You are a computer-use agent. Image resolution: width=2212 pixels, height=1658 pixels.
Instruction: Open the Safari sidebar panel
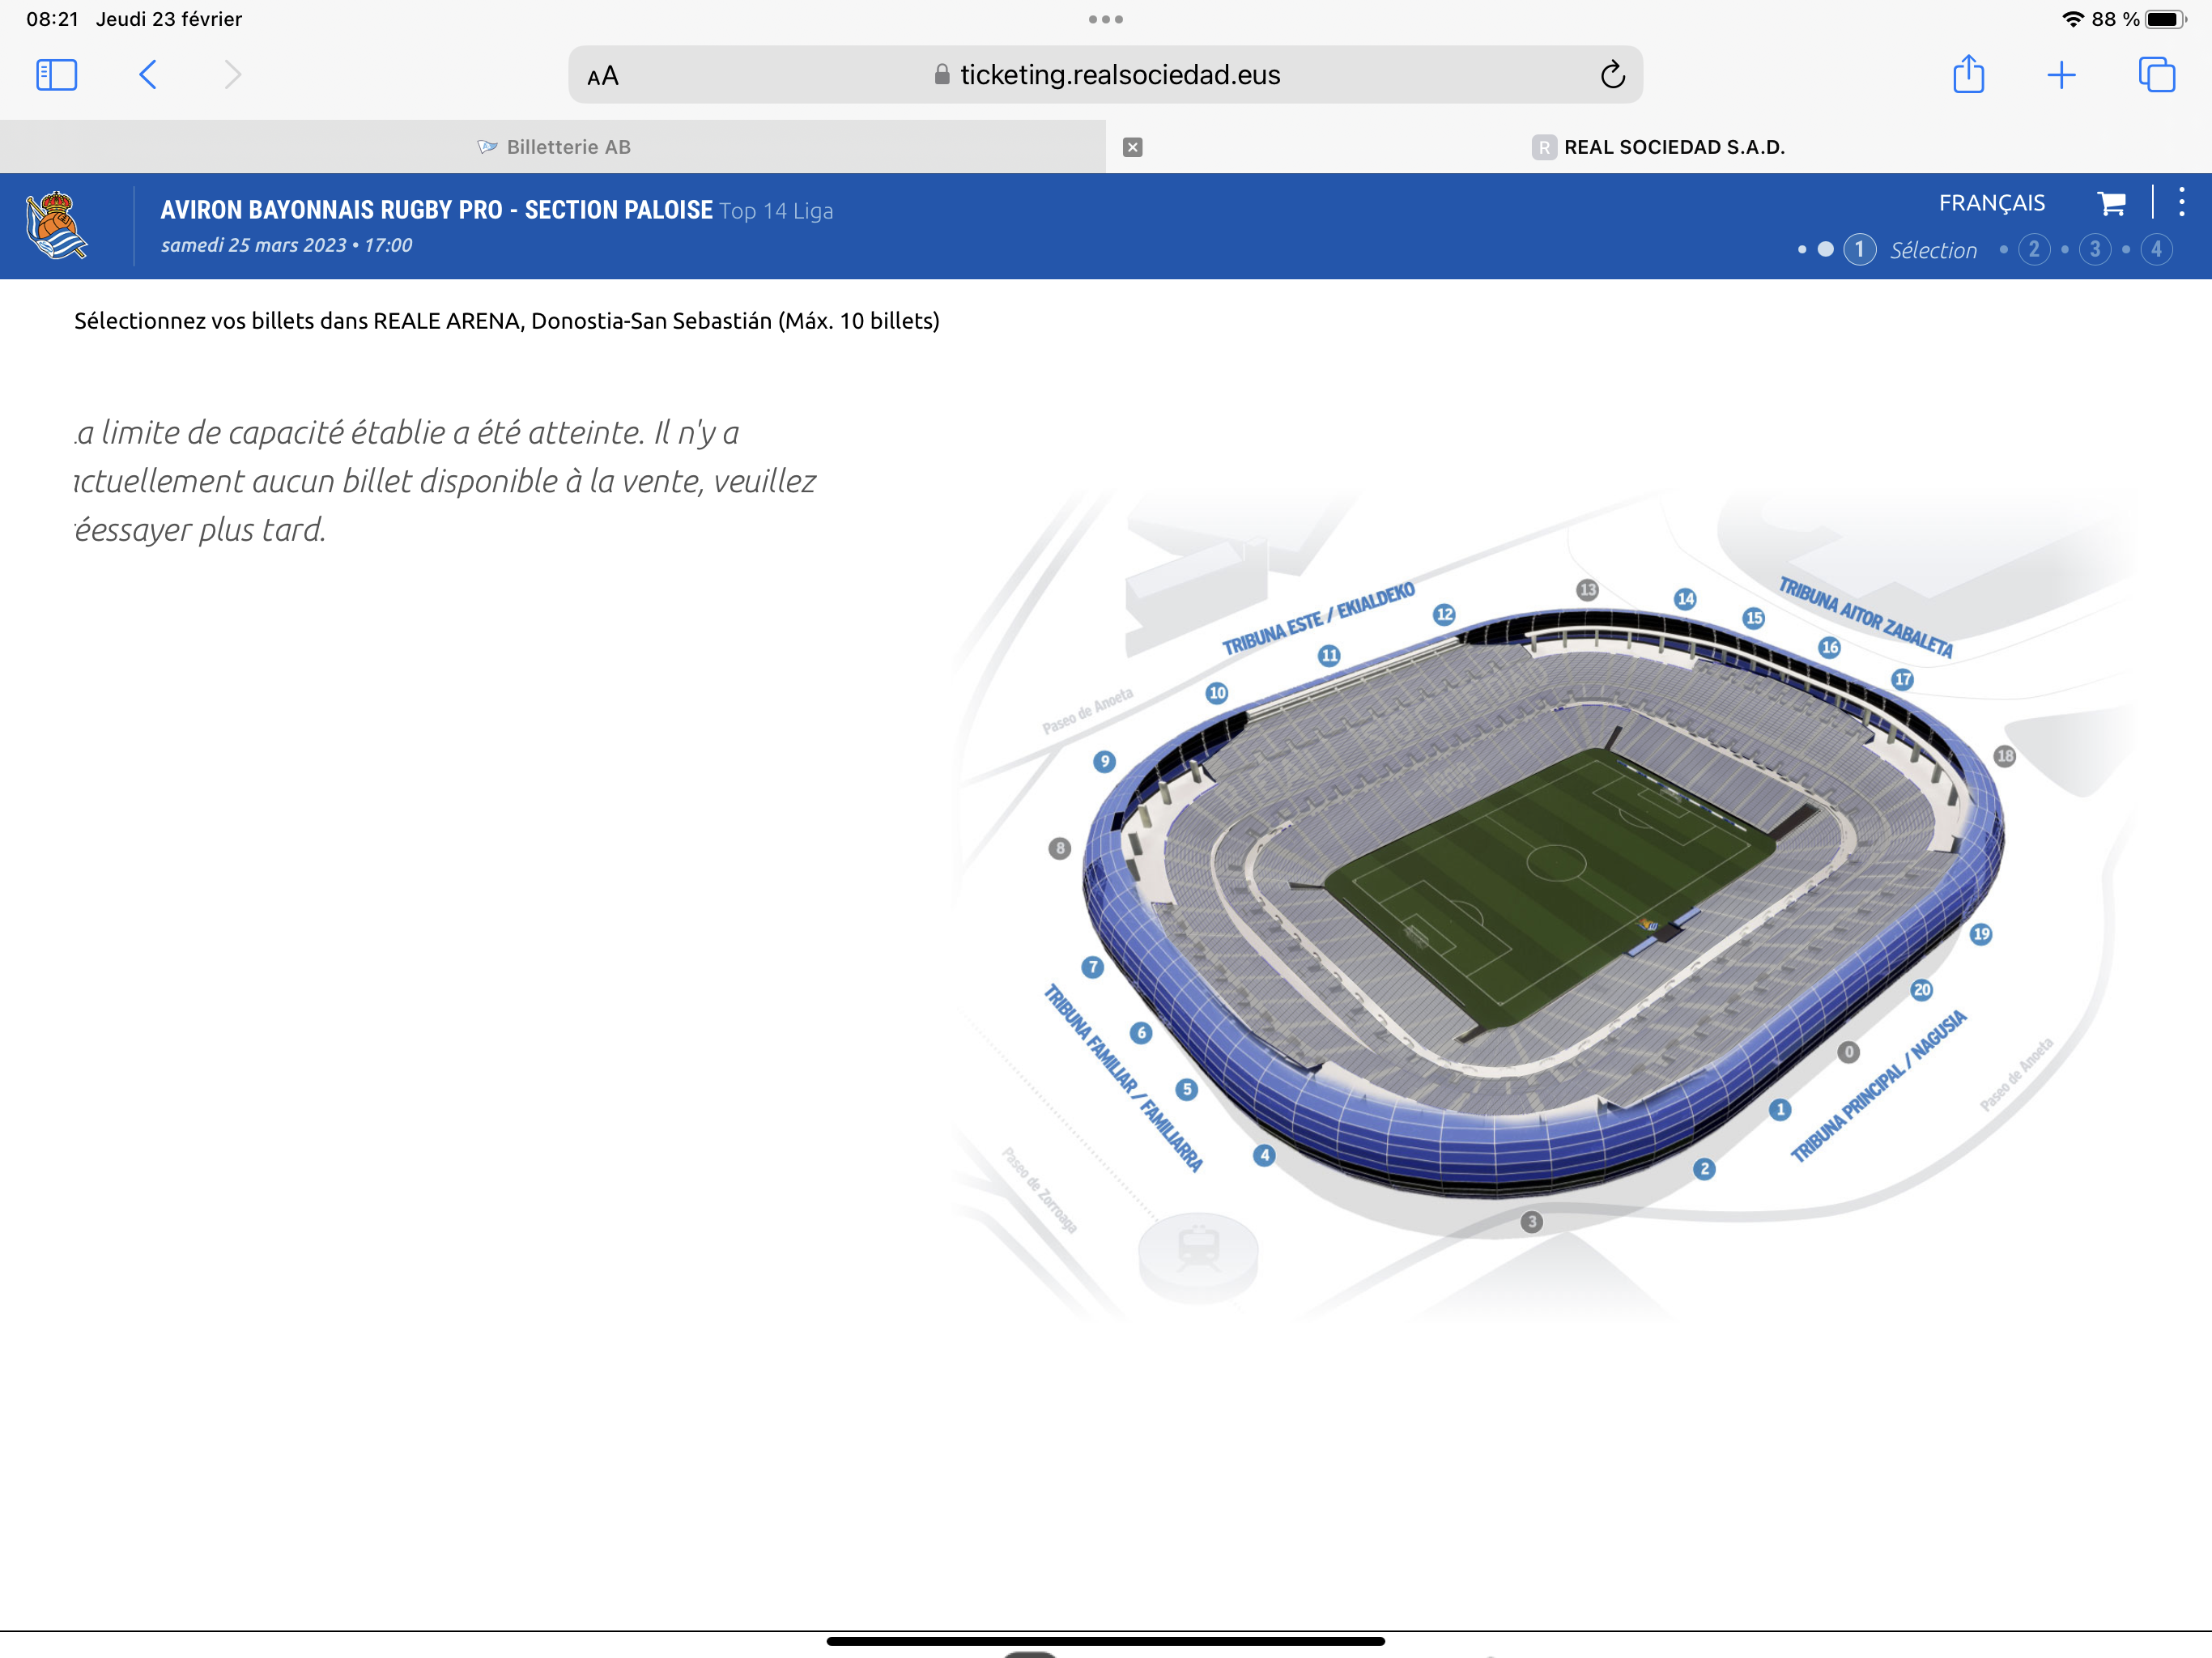(56, 75)
